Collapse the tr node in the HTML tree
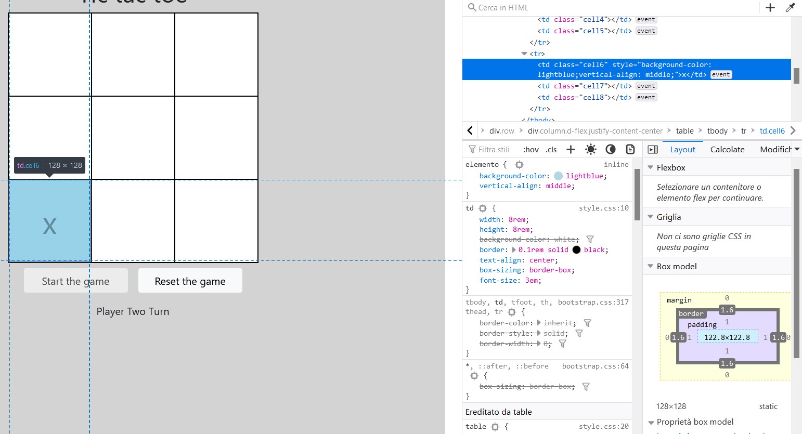Screen dimensions: 802x434 point(524,54)
